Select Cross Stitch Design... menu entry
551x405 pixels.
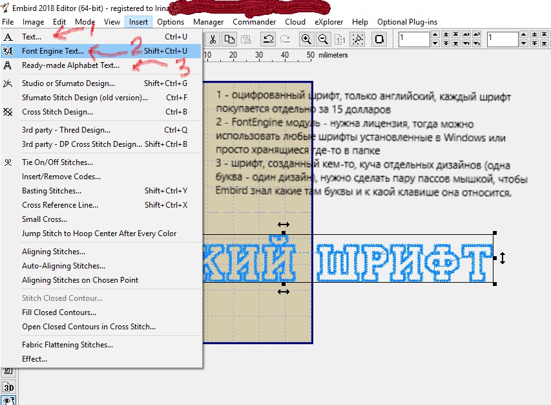[101, 112]
